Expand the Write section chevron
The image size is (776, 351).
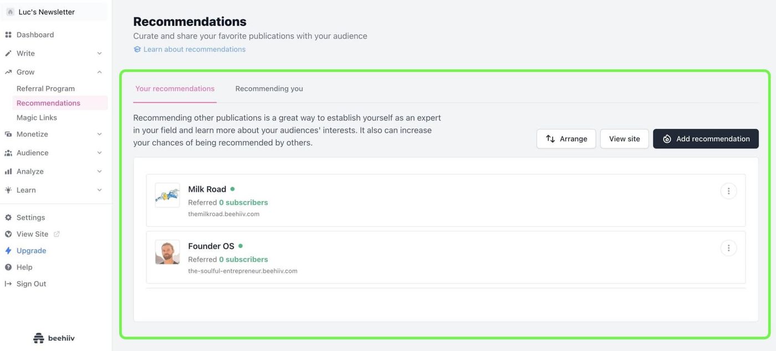(x=99, y=54)
